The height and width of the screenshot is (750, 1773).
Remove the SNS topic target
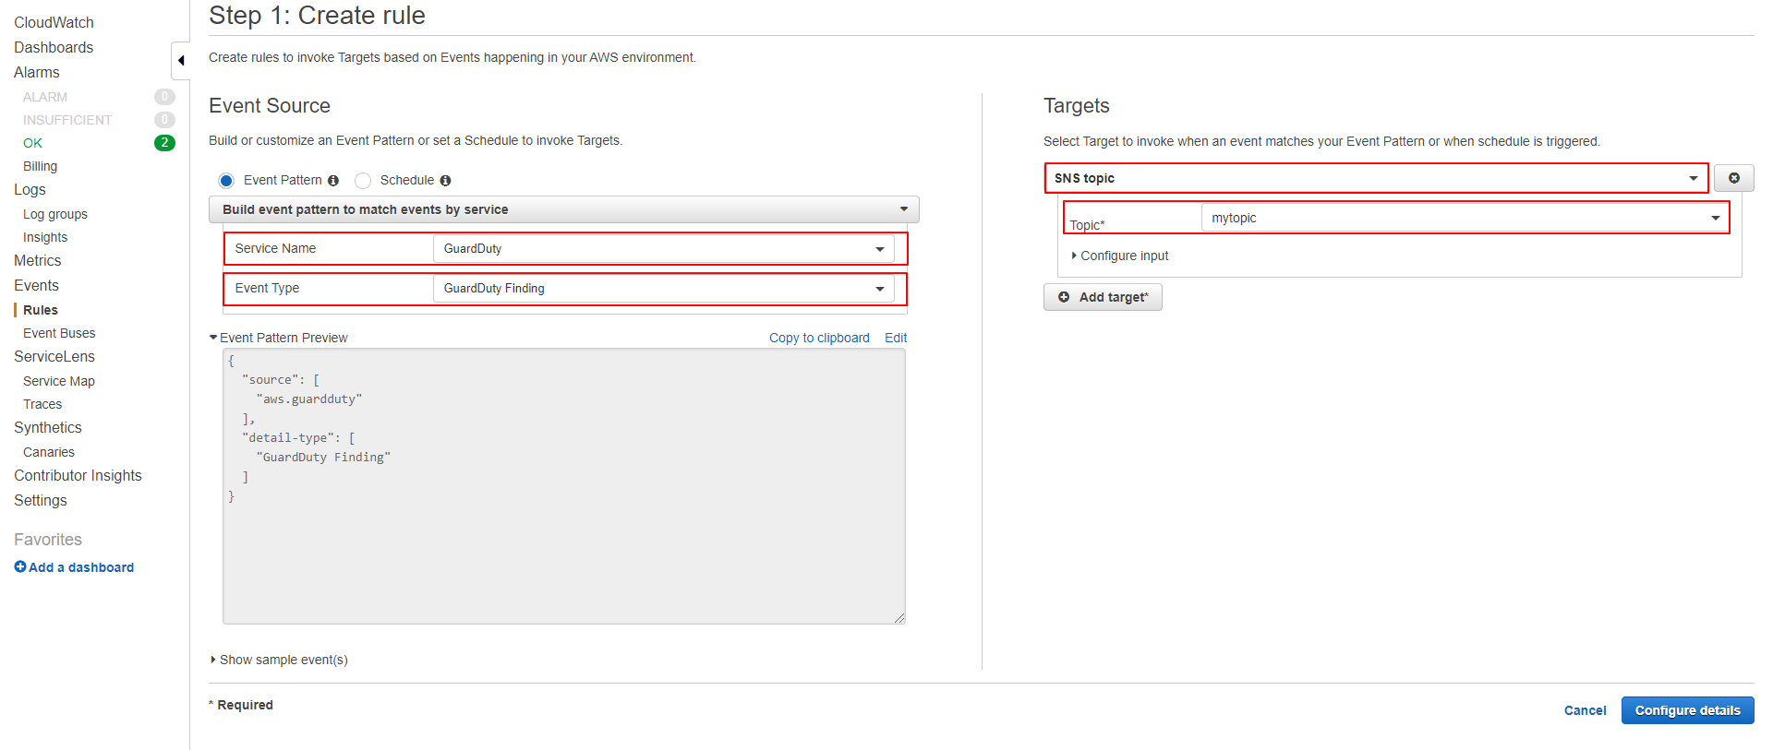(1733, 178)
